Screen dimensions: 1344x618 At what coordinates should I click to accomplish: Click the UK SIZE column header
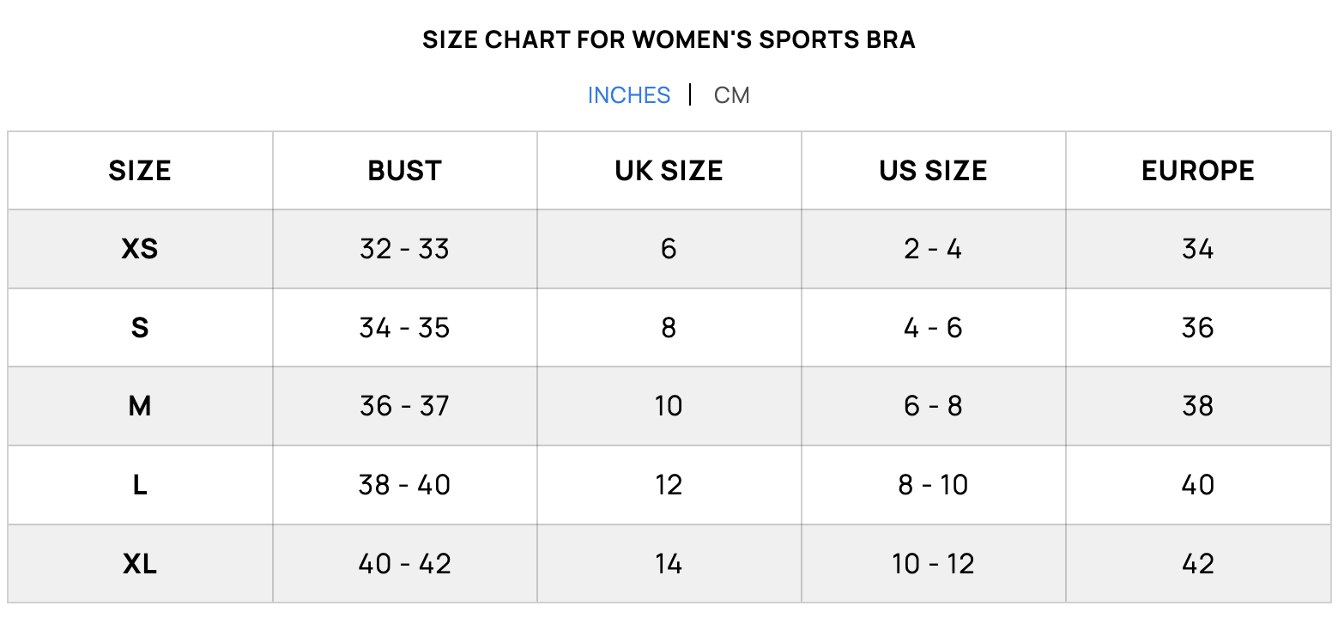(x=669, y=171)
